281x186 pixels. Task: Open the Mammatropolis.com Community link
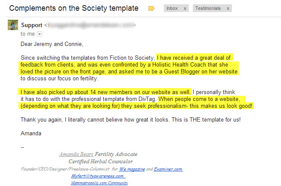99,183
